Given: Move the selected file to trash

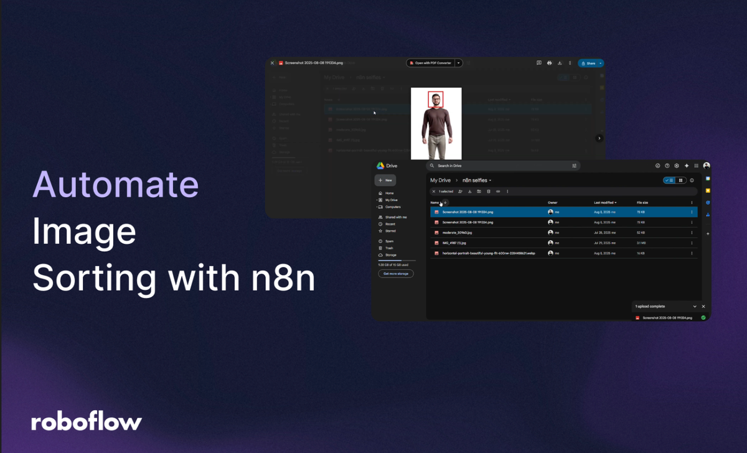Looking at the screenshot, I should pos(489,191).
